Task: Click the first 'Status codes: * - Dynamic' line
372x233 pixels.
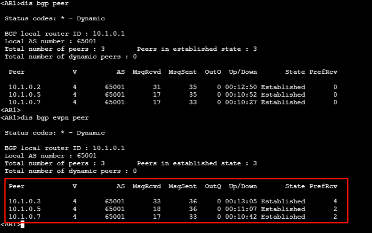Action: (54, 19)
